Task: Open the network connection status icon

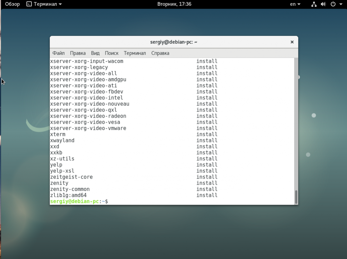Action: [313, 4]
